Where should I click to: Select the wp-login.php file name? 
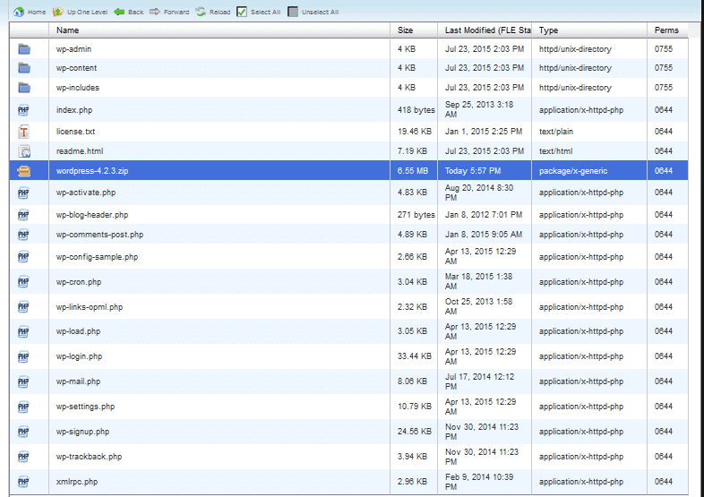(x=79, y=356)
